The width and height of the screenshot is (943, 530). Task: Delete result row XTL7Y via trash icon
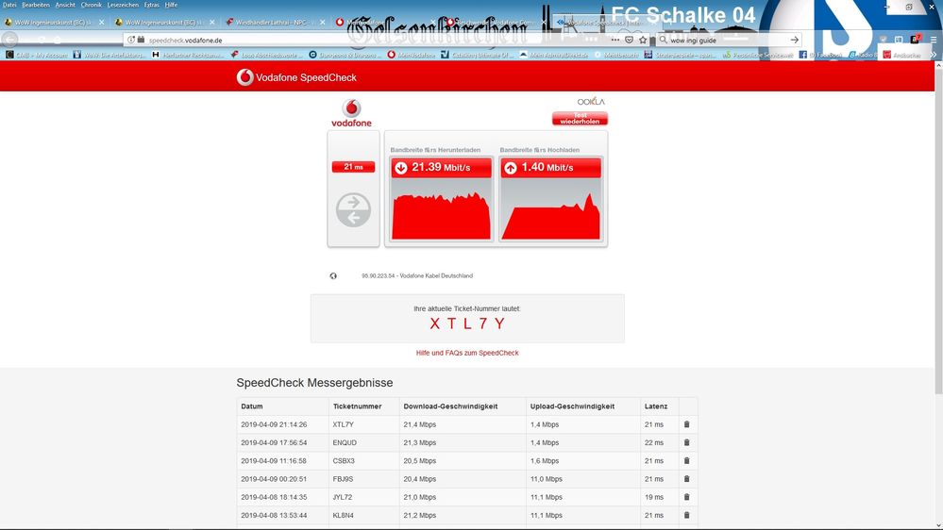687,424
